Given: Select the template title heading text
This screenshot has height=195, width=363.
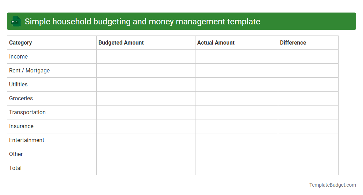Looking at the screenshot, I should pyautogui.click(x=142, y=22).
